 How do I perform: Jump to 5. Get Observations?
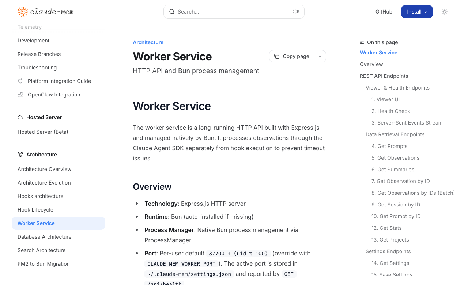(x=395, y=158)
